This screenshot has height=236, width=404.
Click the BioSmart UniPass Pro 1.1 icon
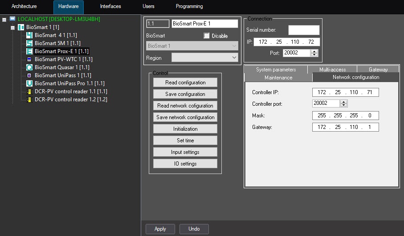point(29,83)
